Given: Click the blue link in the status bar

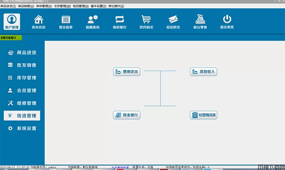Looking at the screenshot, I should [120, 167].
